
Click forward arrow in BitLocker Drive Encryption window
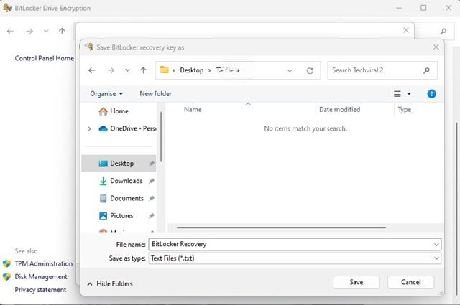(29, 31)
